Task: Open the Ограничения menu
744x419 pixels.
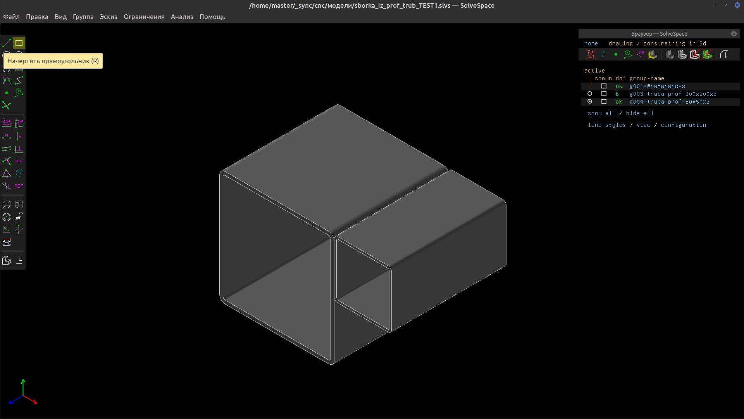Action: (144, 17)
